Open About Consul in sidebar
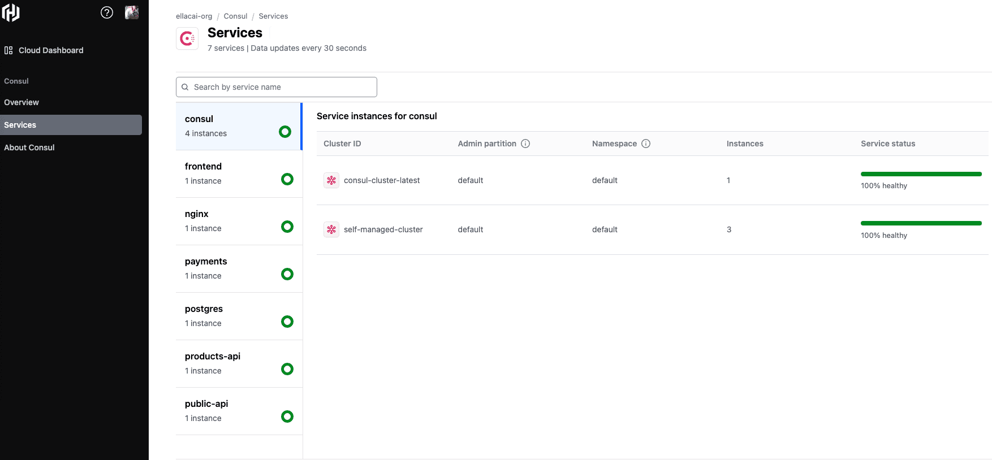This screenshot has height=460, width=992. pos(29,147)
